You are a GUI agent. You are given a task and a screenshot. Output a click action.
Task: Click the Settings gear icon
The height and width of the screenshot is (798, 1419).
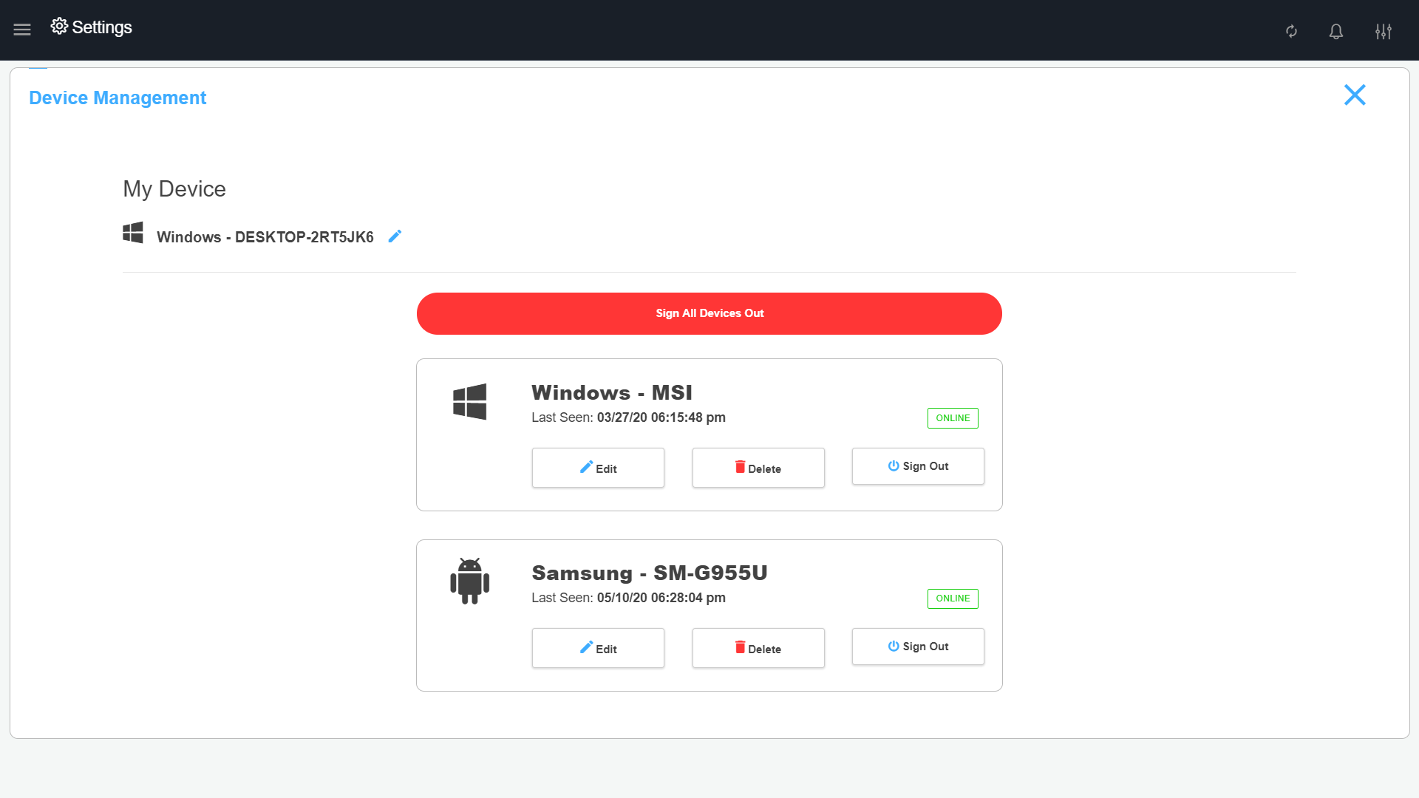[x=59, y=27]
